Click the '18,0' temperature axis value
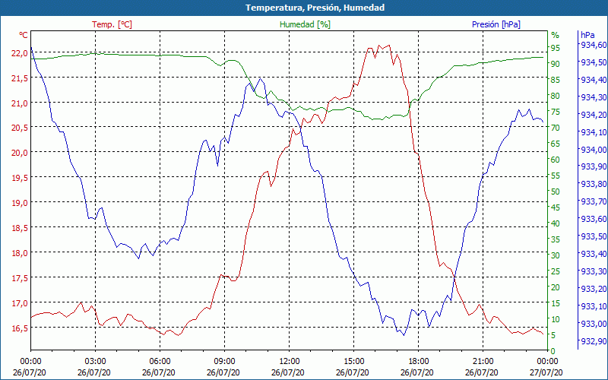Screen dimensions: 608x380 [x=20, y=253]
